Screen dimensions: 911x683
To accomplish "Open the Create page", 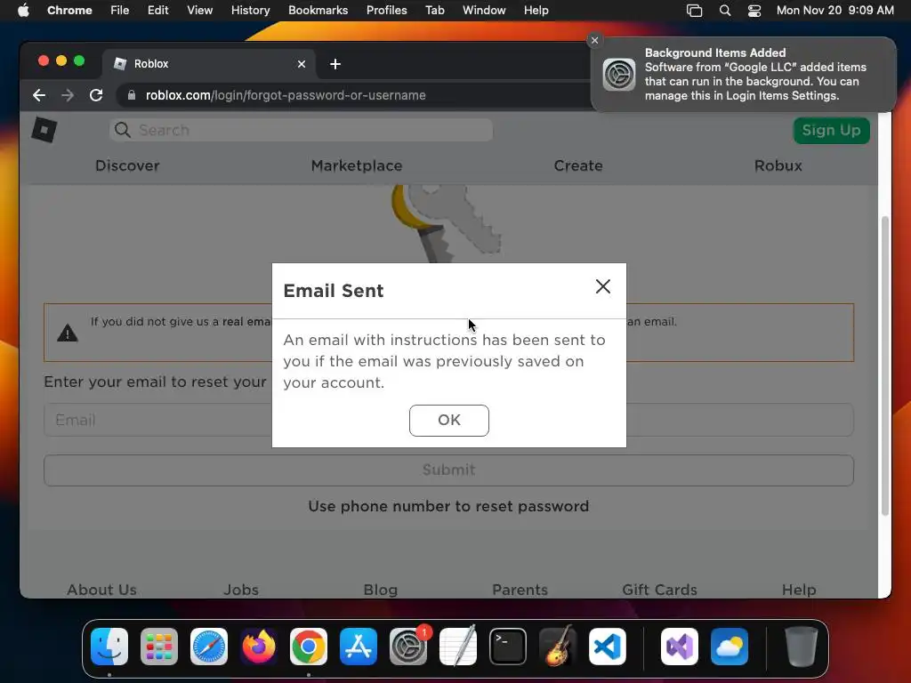I will pos(578,165).
